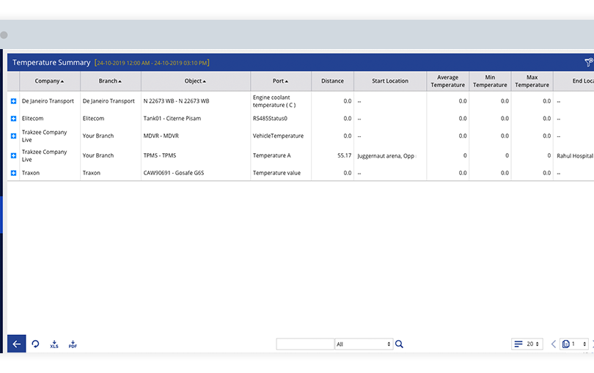Export the report as XLS
The height and width of the screenshot is (373, 594).
pyautogui.click(x=54, y=344)
